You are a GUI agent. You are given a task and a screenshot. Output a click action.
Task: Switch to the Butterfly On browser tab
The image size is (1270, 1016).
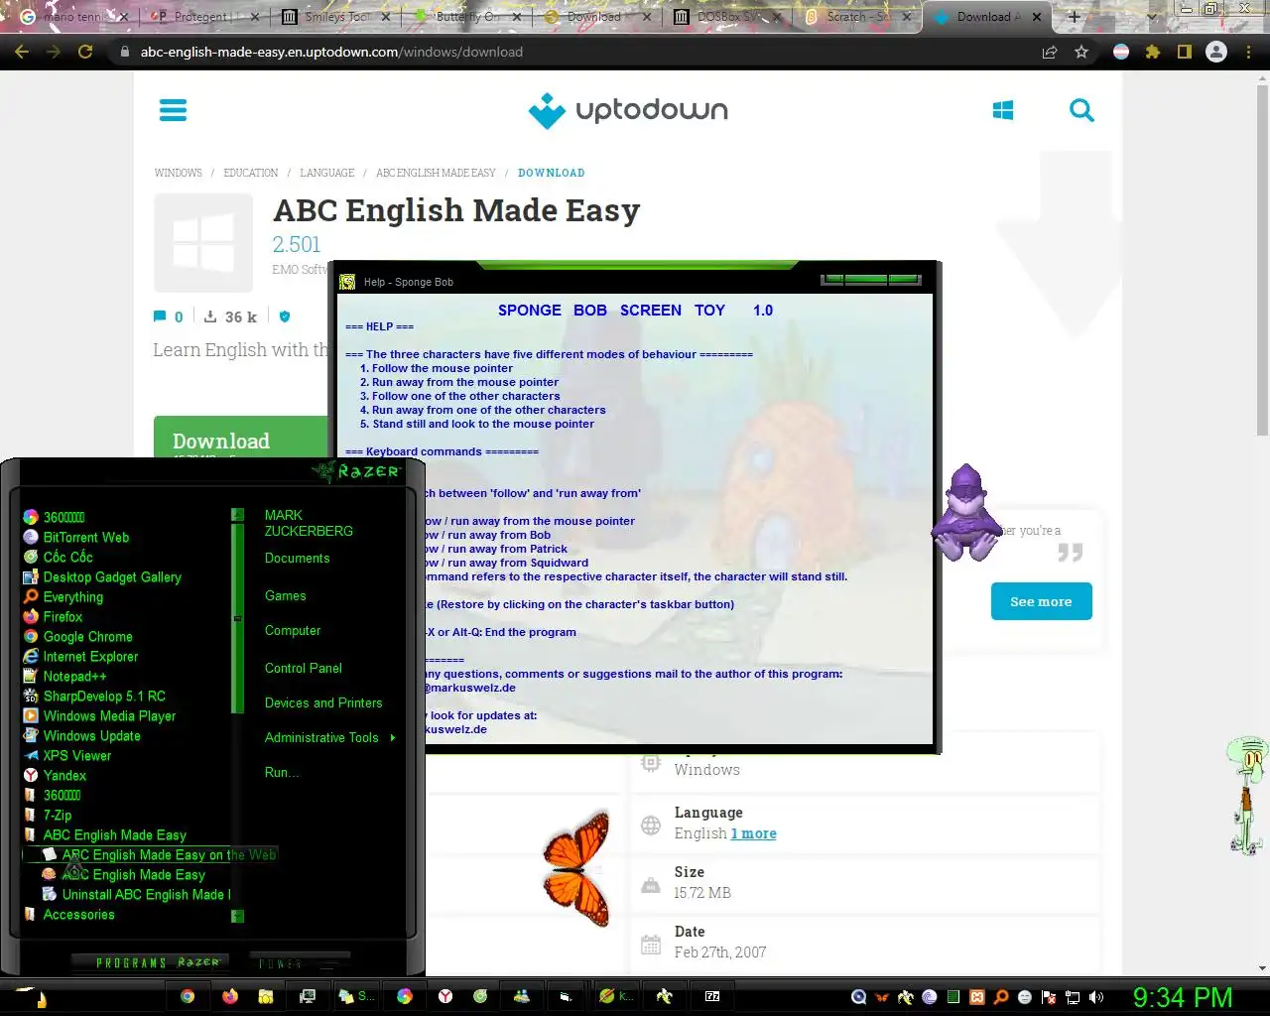pyautogui.click(x=466, y=17)
